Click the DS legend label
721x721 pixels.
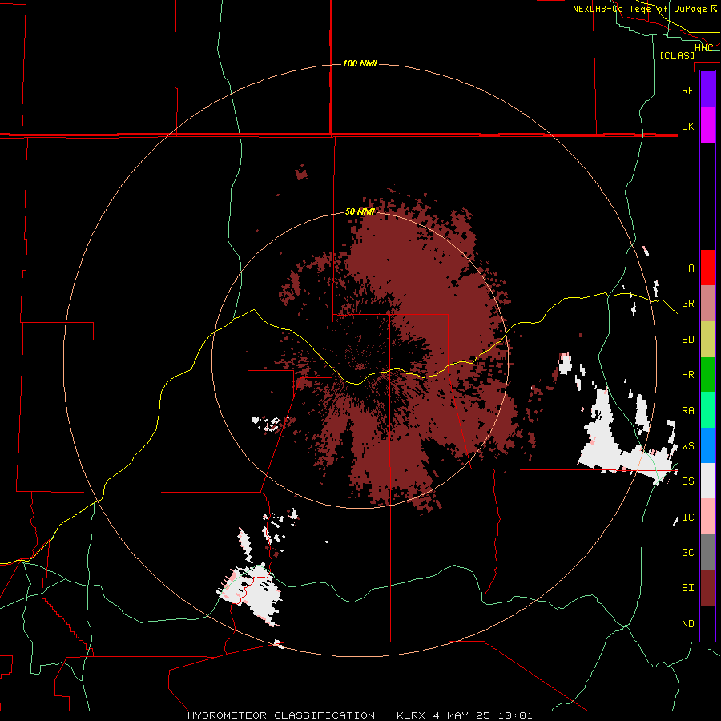point(687,481)
